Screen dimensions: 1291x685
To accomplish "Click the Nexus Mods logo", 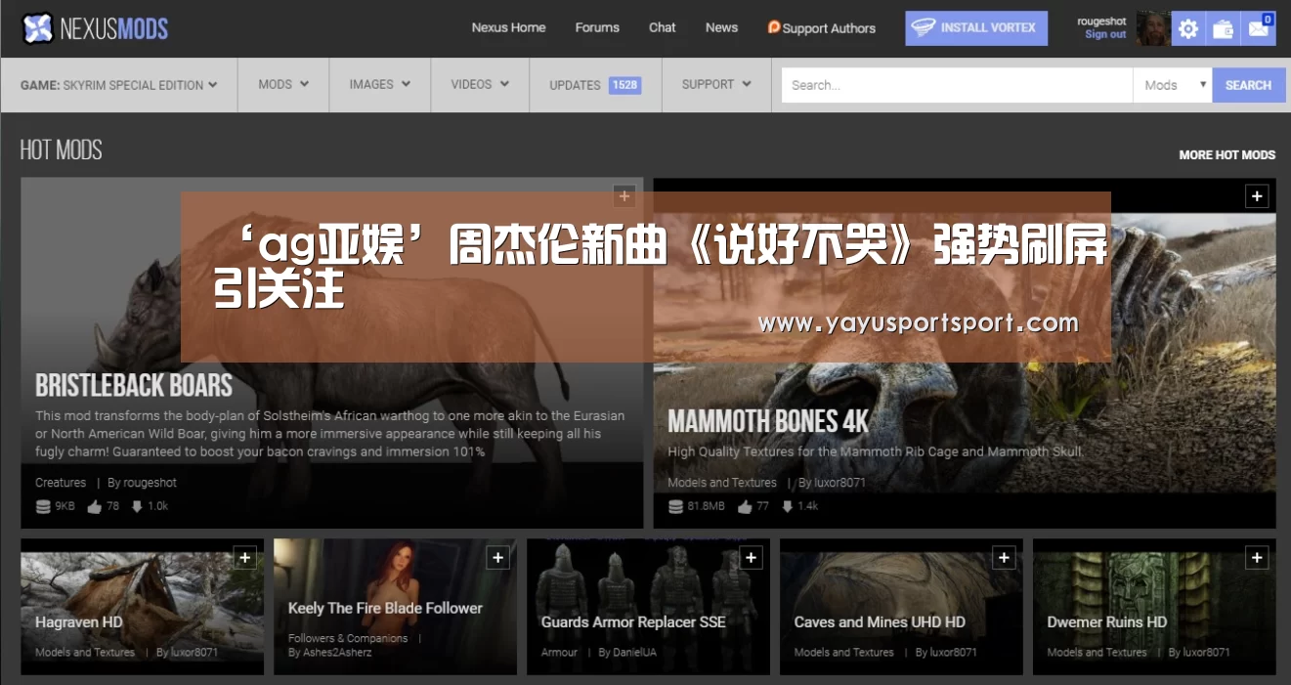I will coord(96,28).
